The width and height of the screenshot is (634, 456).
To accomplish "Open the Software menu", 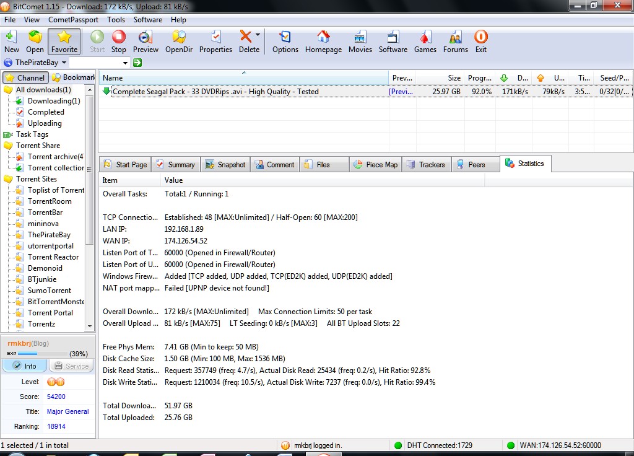I will (x=147, y=19).
